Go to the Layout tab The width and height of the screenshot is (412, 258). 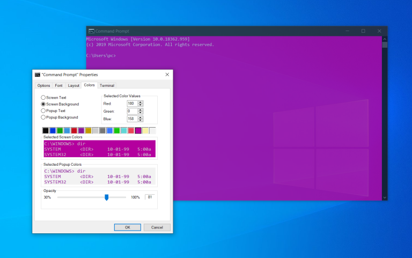73,85
